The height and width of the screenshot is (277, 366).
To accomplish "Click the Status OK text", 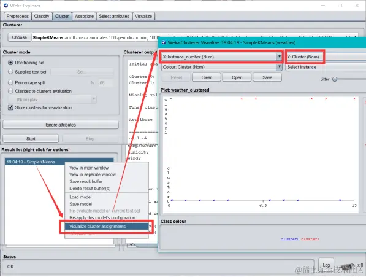I will click(x=10, y=267).
